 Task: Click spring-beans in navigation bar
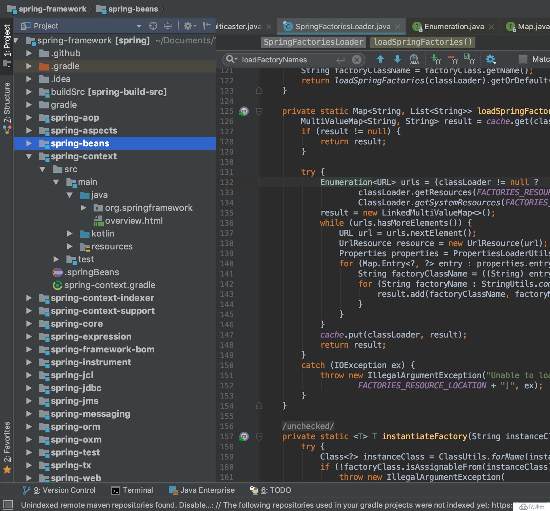tap(127, 9)
